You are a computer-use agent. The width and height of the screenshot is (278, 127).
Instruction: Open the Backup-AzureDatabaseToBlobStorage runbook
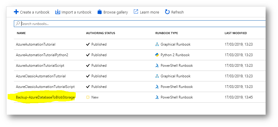coord(45,97)
